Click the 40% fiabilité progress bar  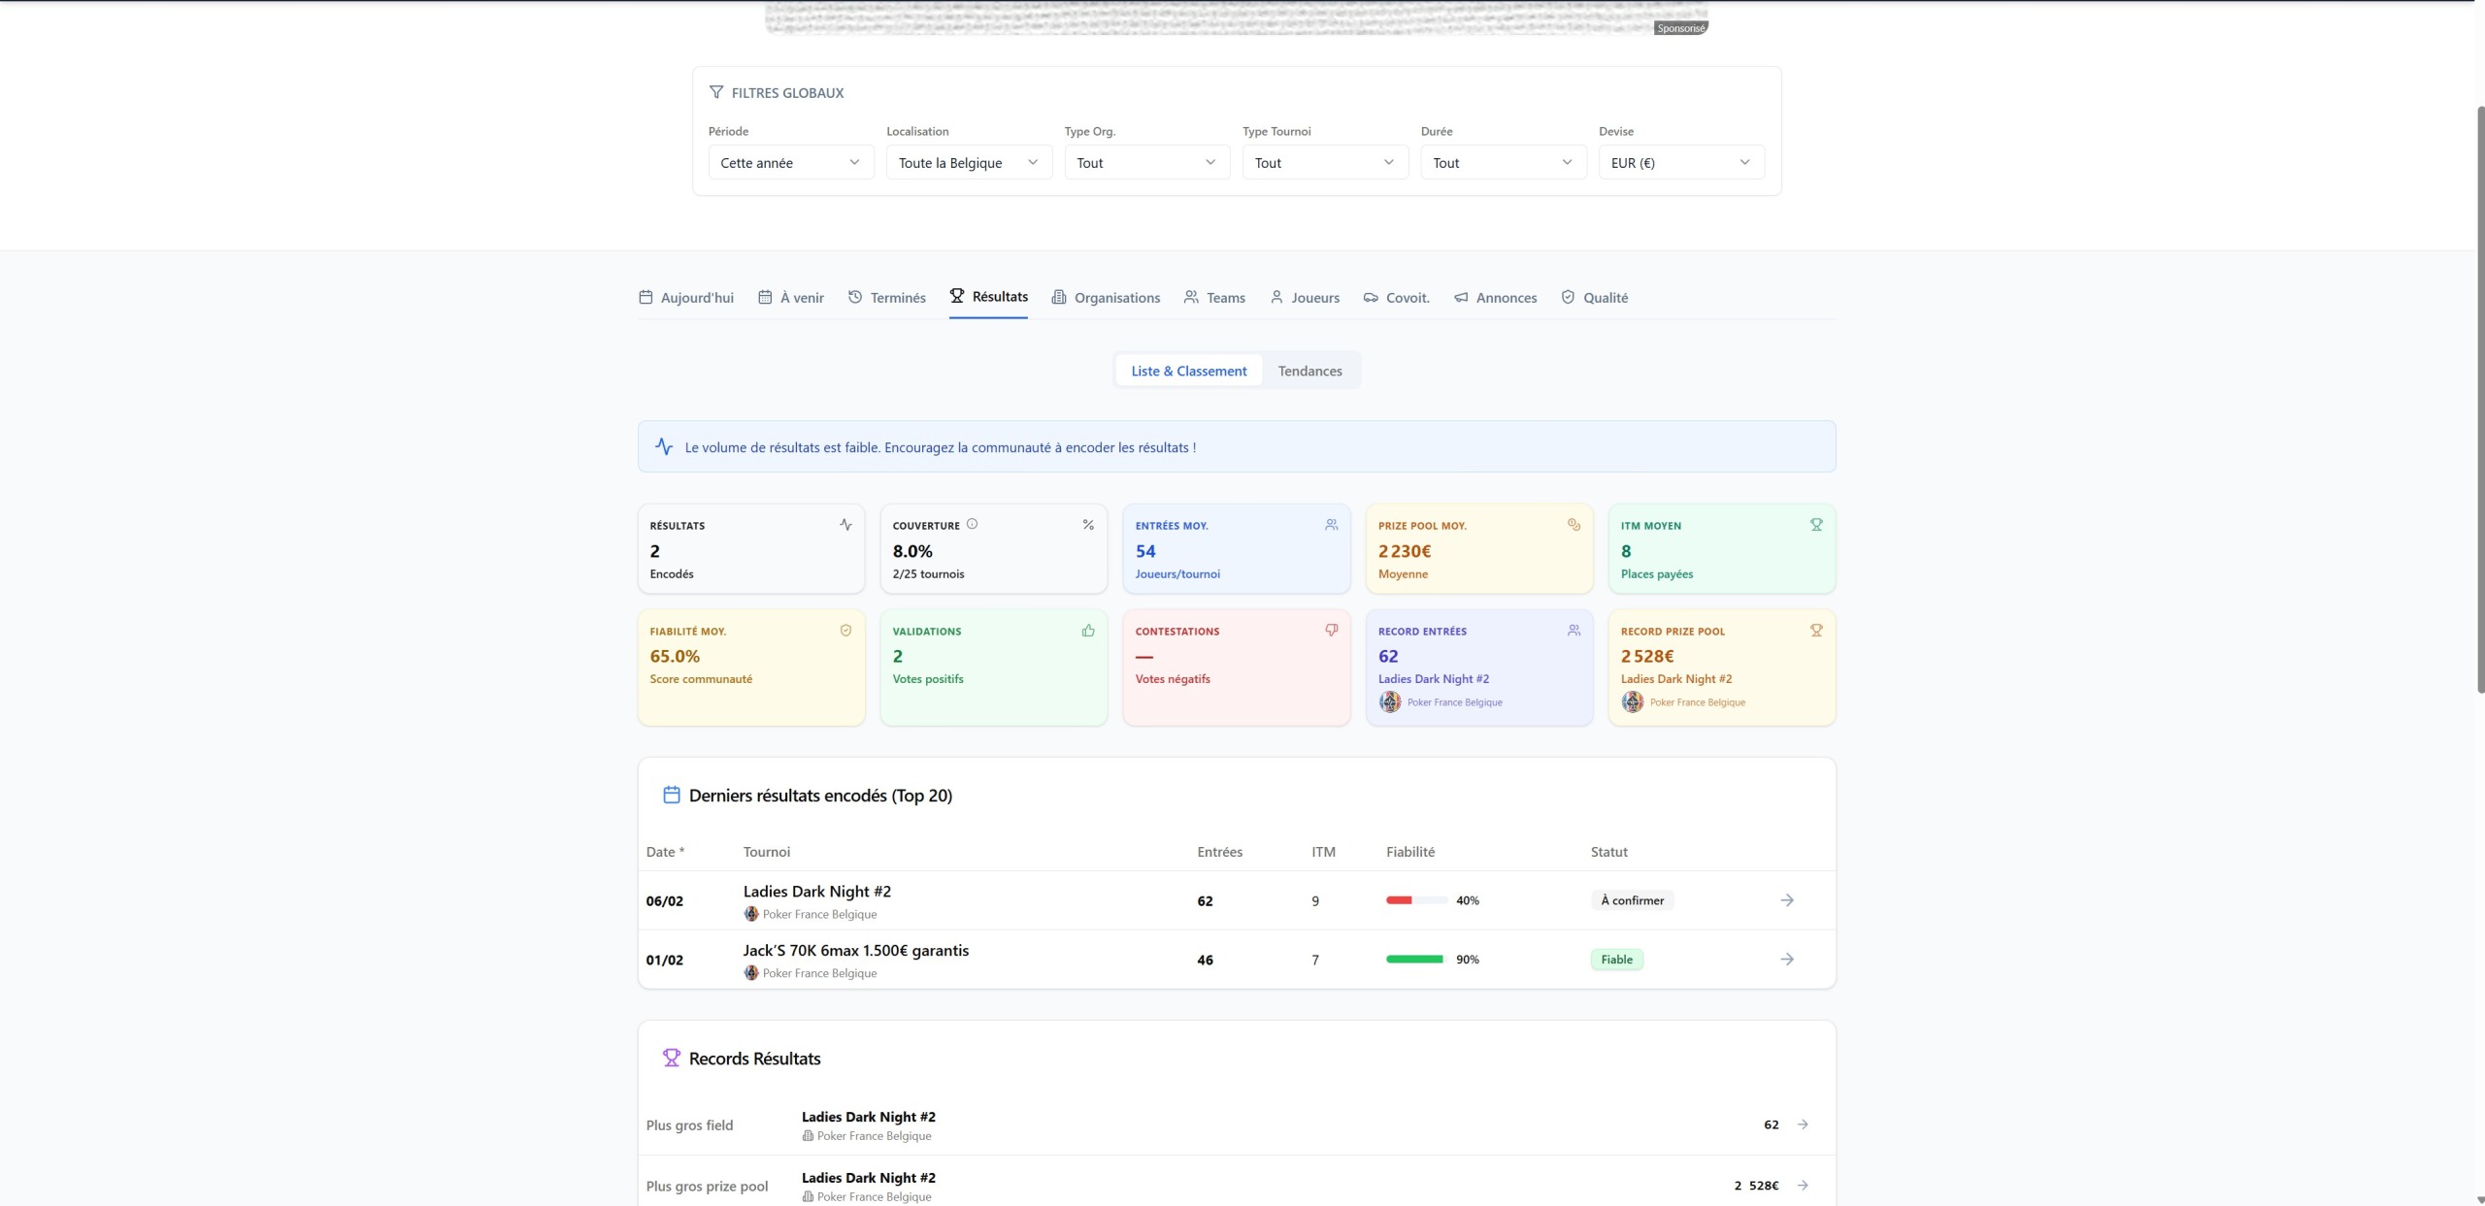(x=1416, y=900)
